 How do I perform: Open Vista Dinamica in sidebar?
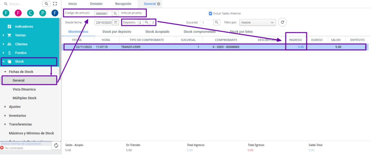tap(24, 89)
